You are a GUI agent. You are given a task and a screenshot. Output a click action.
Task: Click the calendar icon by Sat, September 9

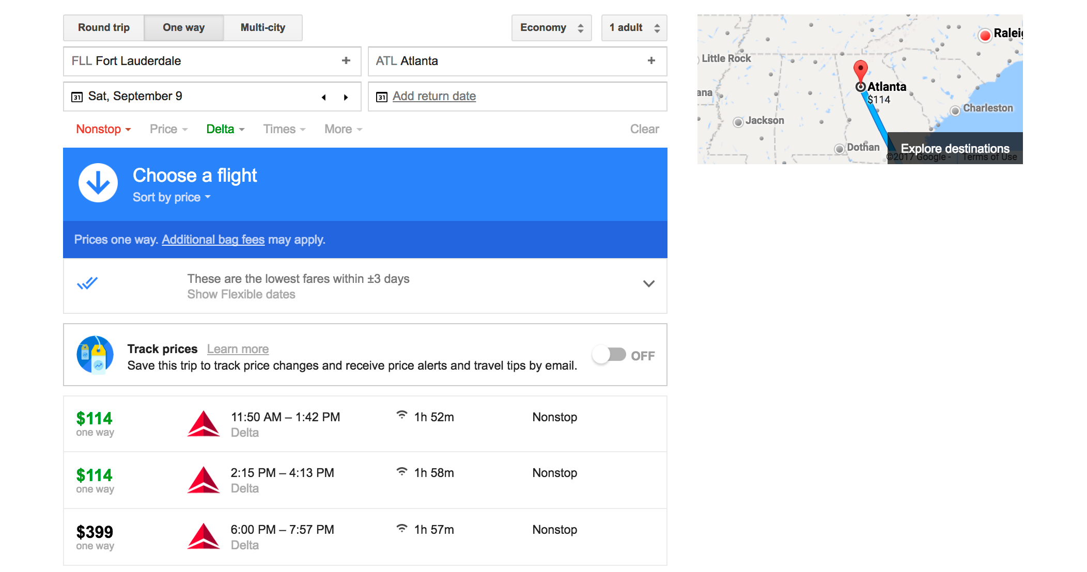point(77,97)
